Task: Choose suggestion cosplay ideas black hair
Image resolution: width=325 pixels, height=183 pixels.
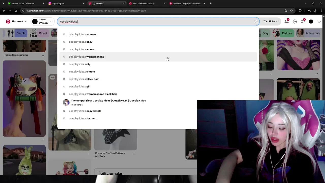Action: [x=158, y=79]
